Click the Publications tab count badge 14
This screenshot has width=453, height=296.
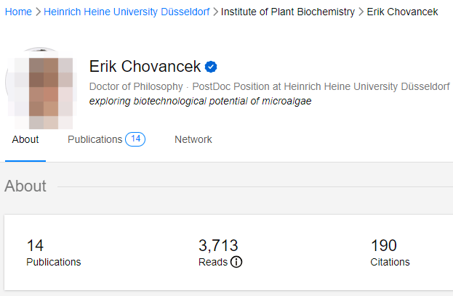pos(135,139)
